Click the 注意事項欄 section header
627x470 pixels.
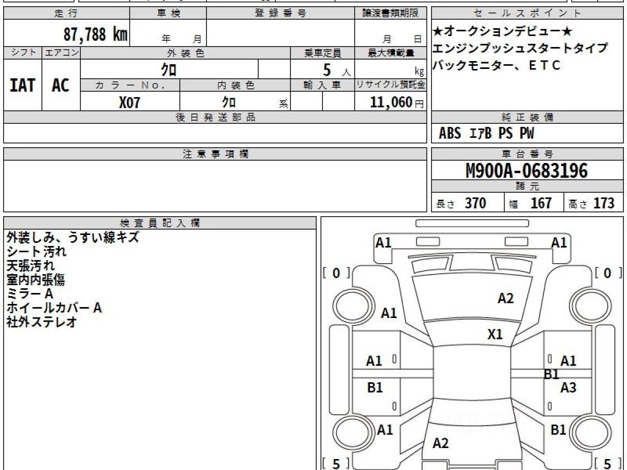[215, 154]
